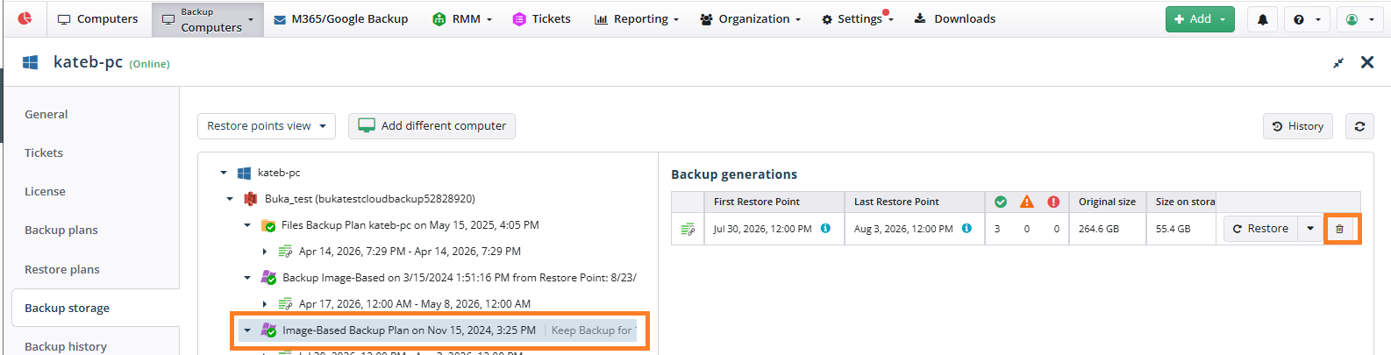This screenshot has width=1391, height=355.
Task: Delete the backup generation with trash icon
Action: 1339,229
